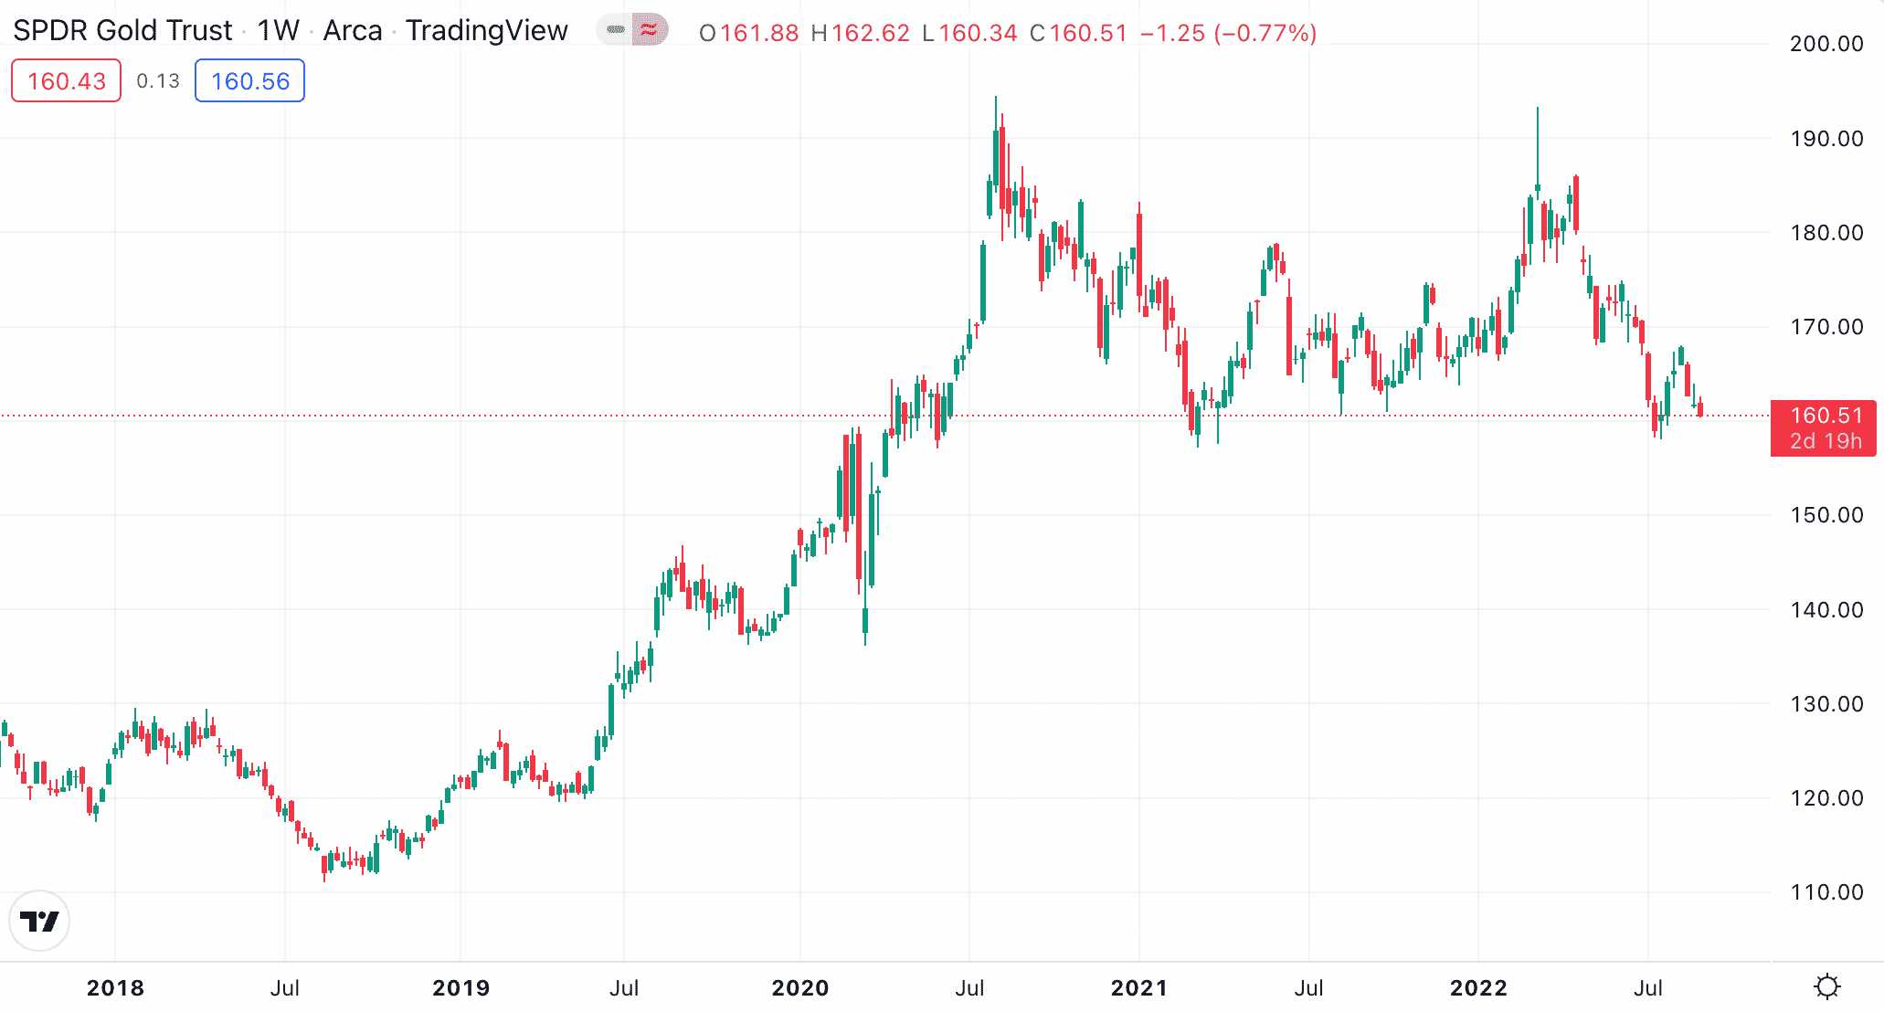Select the 1W interval label
The image size is (1884, 1012).
[279, 30]
